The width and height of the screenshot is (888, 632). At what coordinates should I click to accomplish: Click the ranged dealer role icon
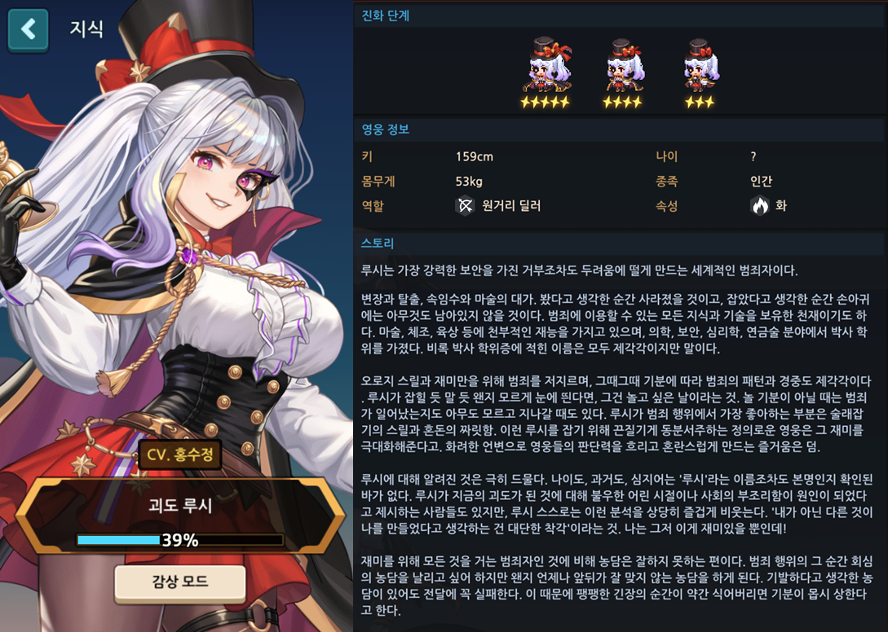(x=465, y=206)
